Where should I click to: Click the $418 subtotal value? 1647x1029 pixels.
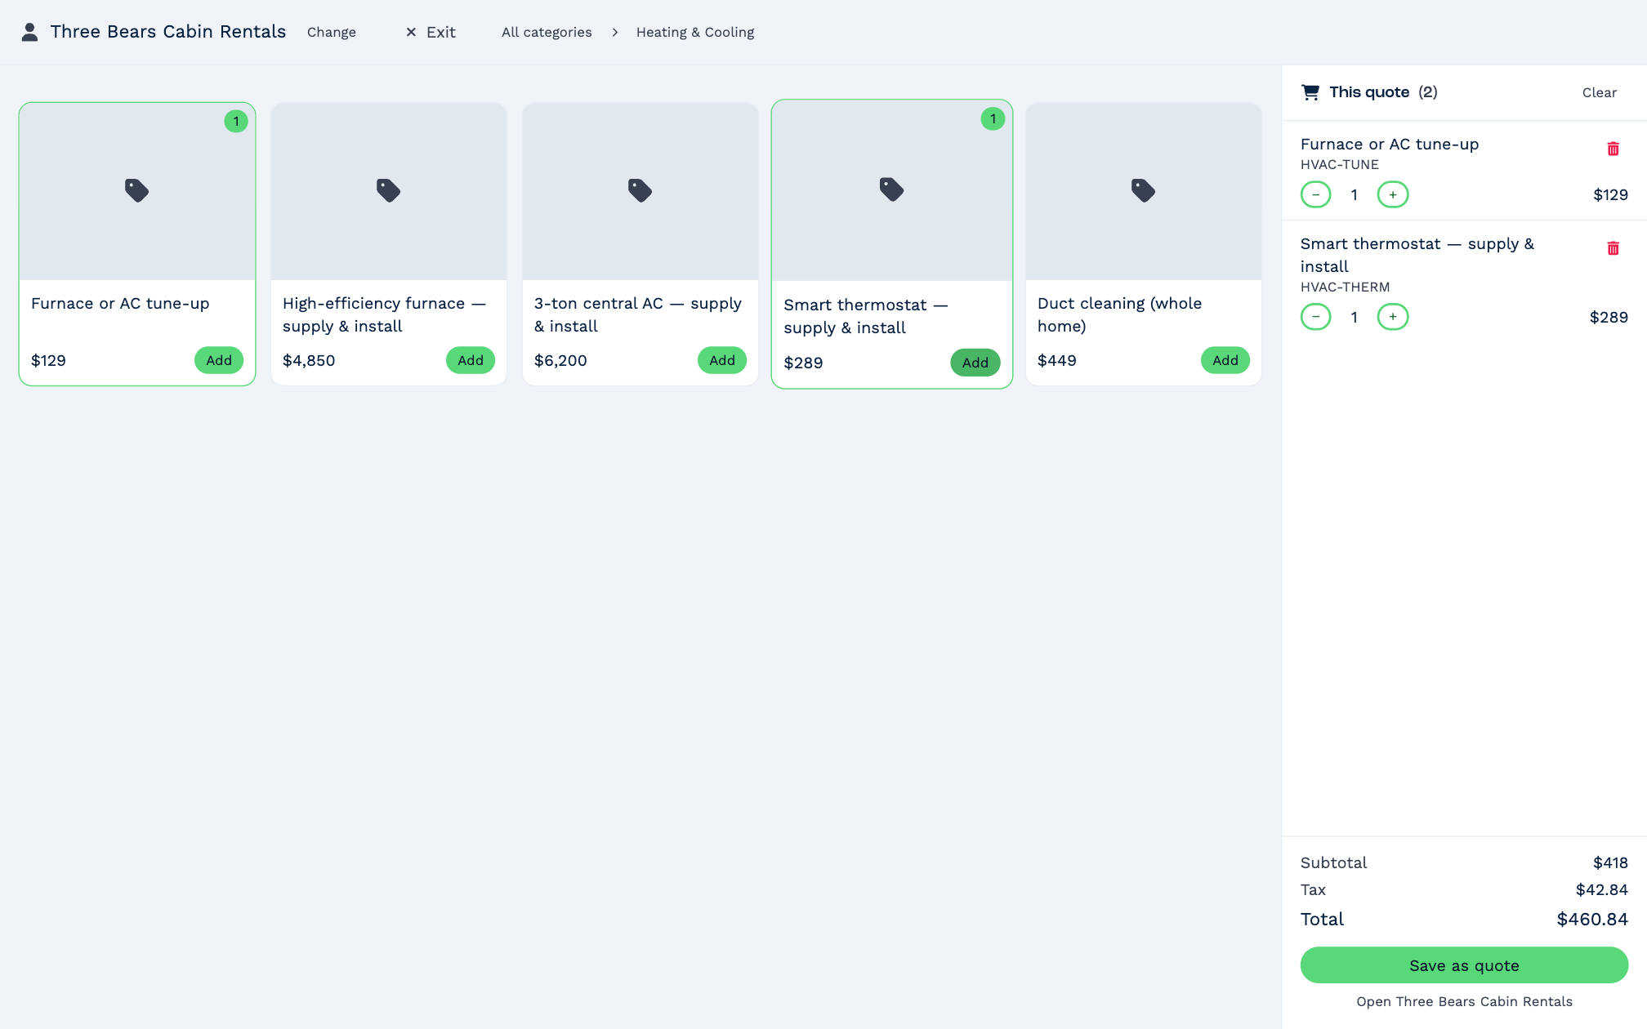click(1610, 862)
